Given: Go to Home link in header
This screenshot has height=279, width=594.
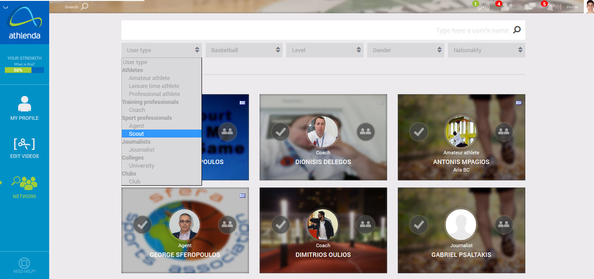Looking at the screenshot, I should pos(572,7).
